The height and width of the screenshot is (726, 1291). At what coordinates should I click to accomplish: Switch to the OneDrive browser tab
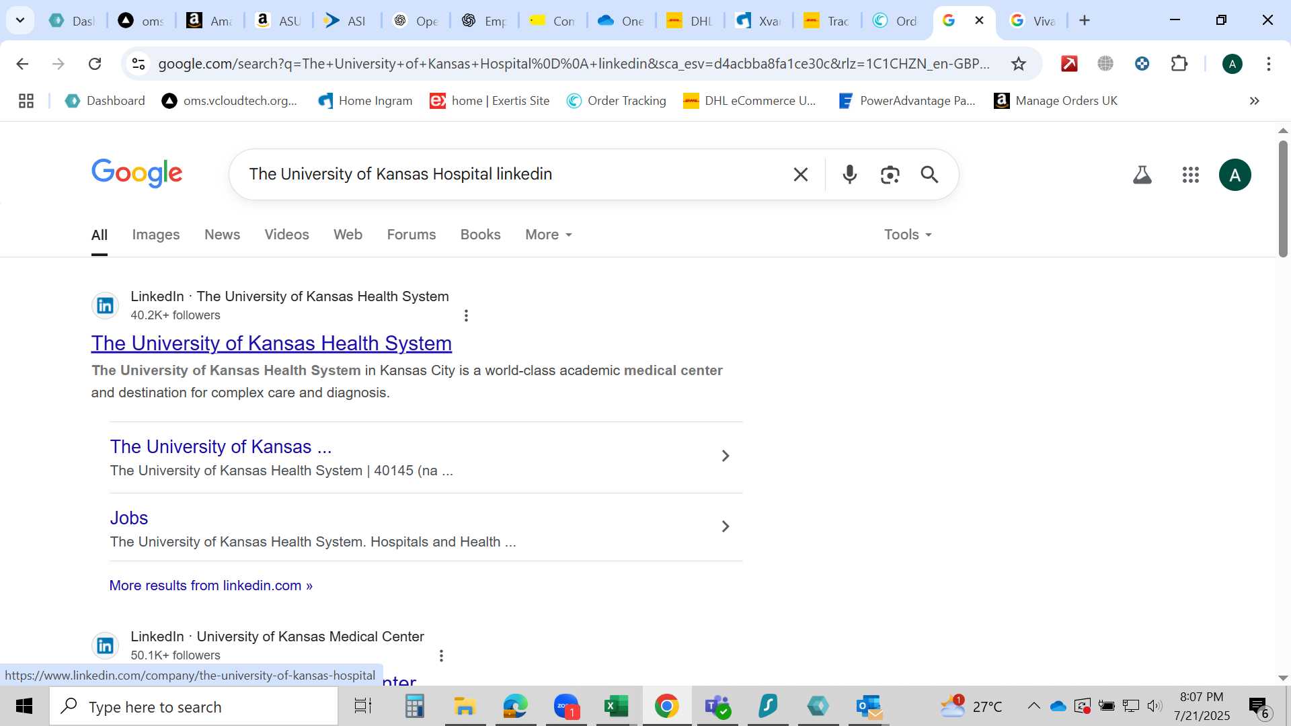tap(621, 21)
